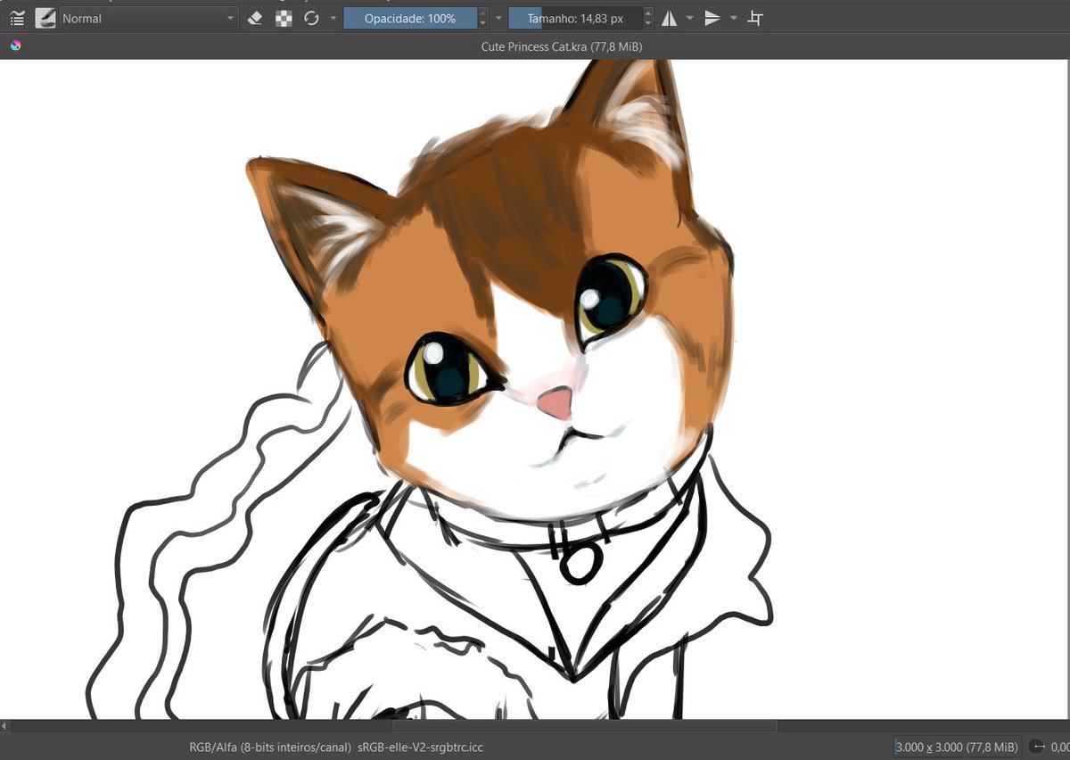The width and height of the screenshot is (1070, 760).
Task: Click the brush size stepper arrows
Action: coord(647,18)
